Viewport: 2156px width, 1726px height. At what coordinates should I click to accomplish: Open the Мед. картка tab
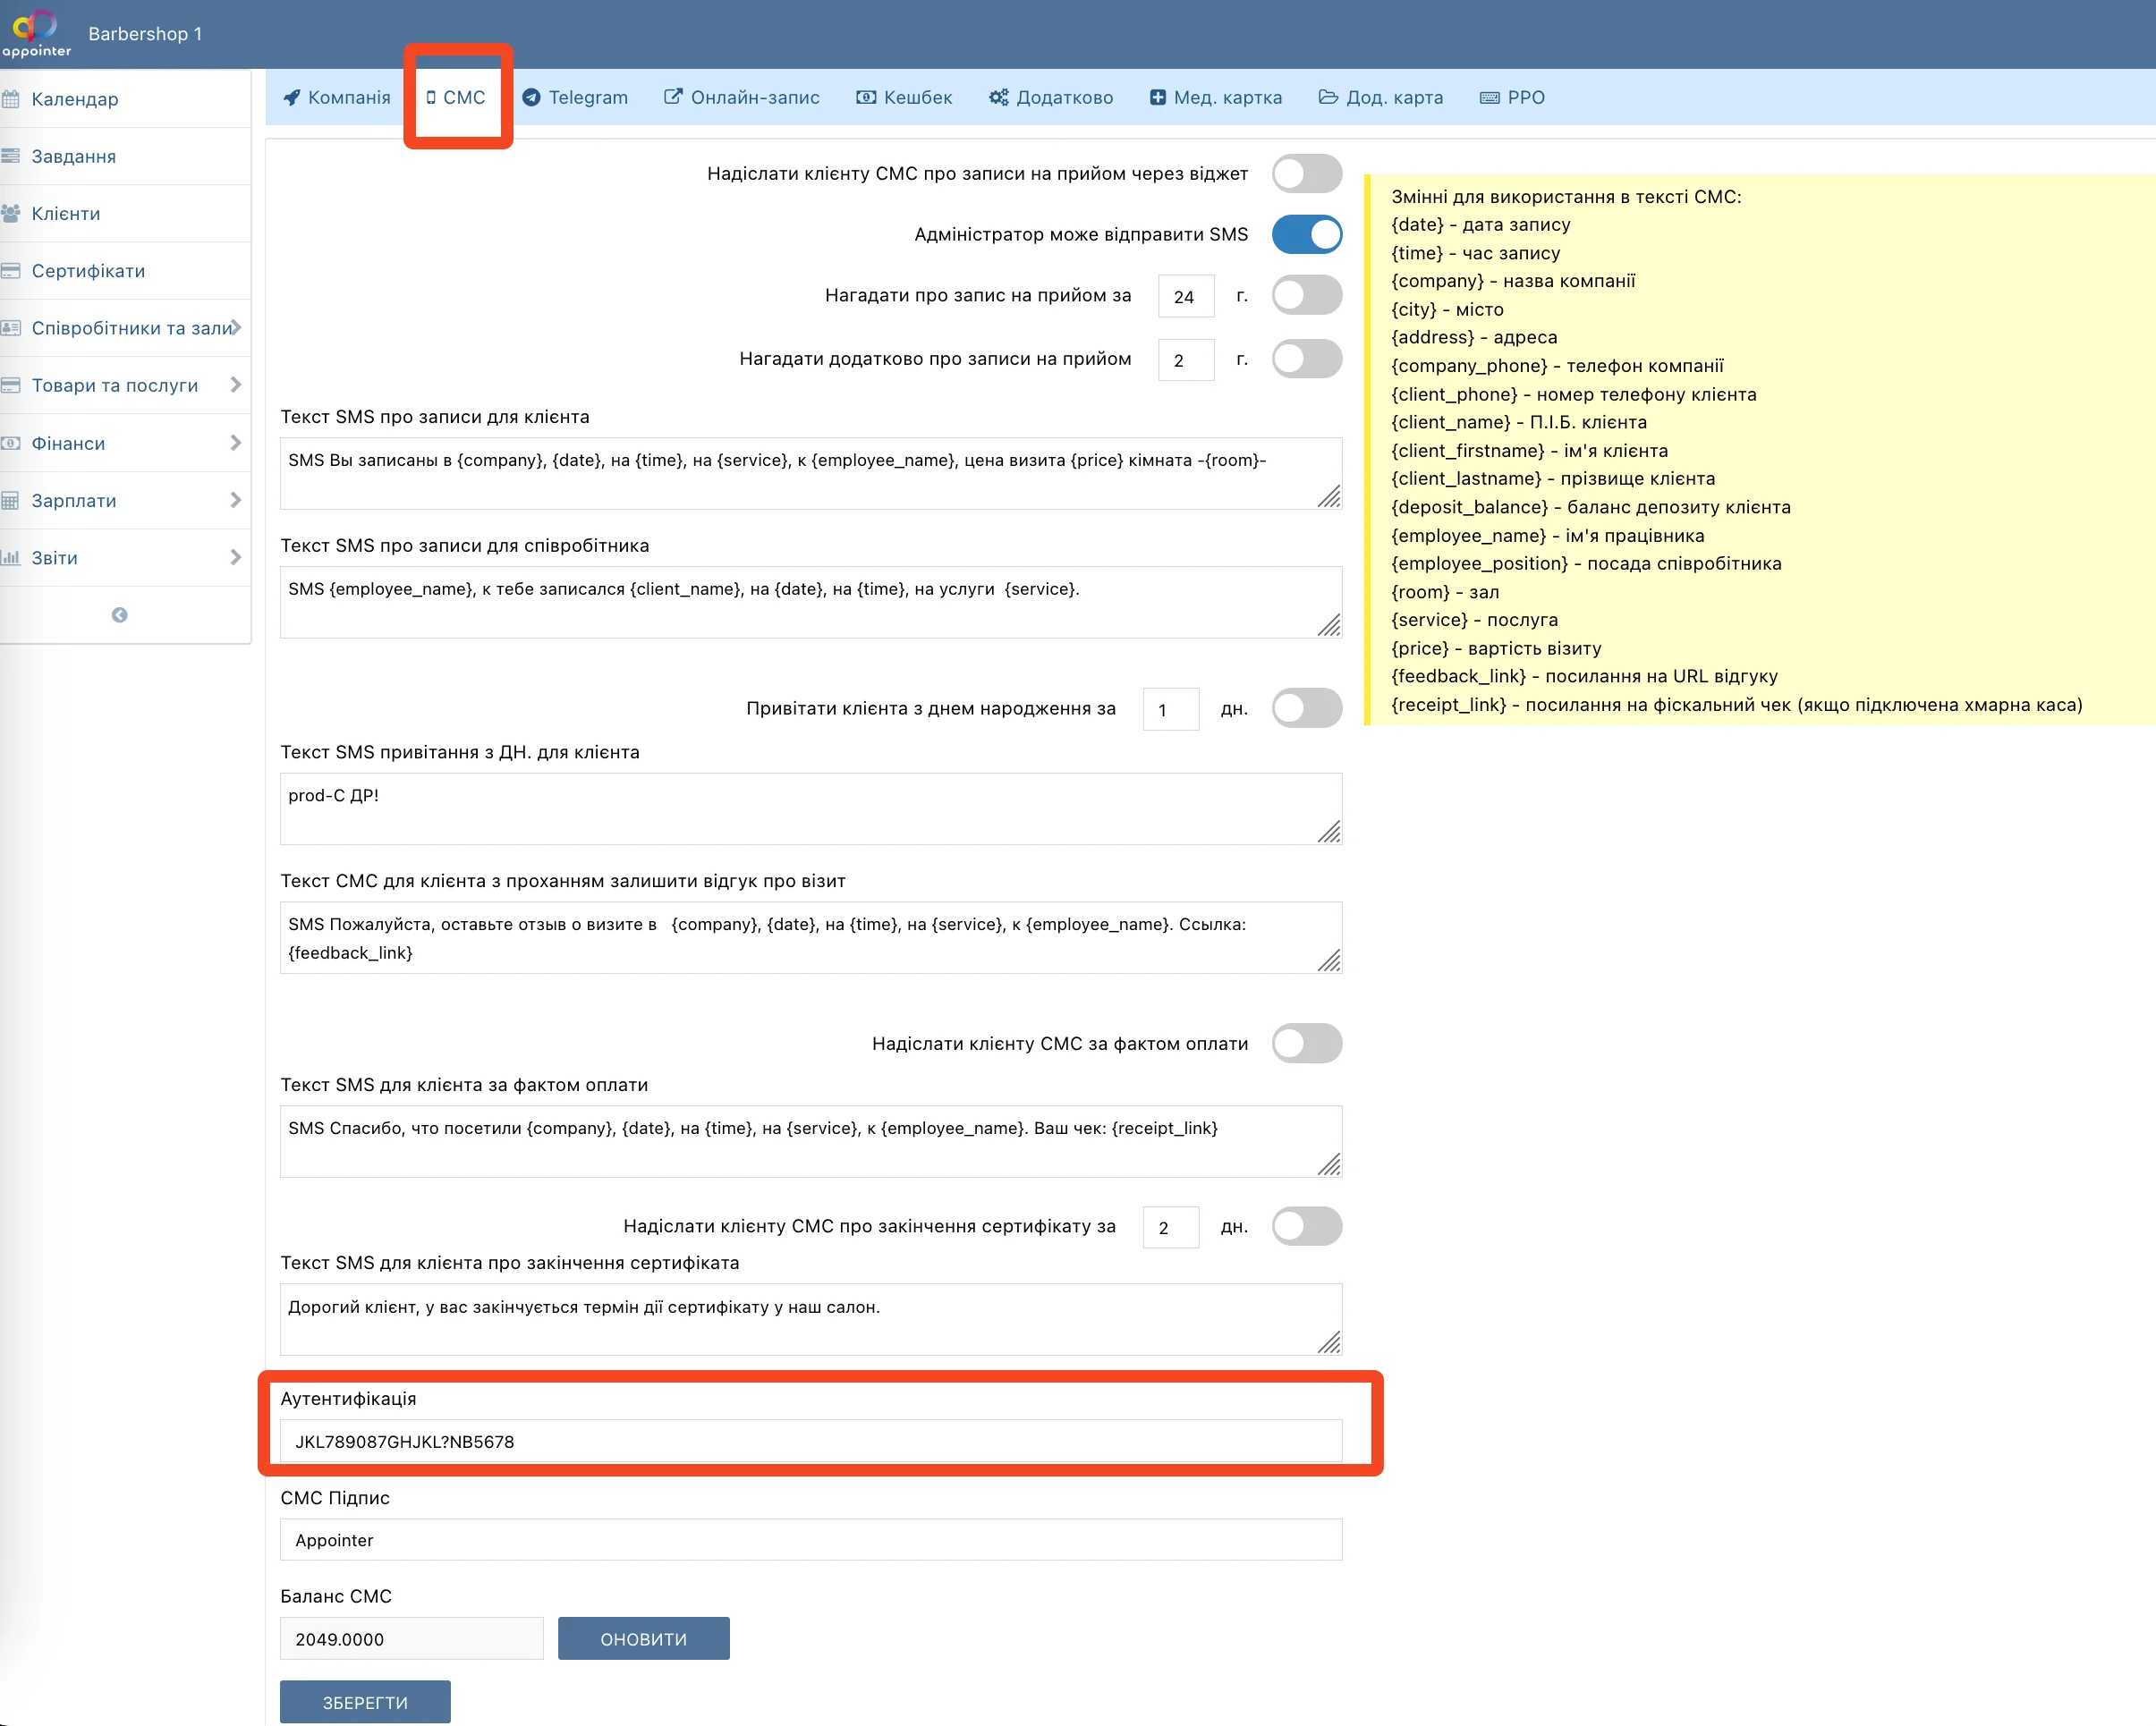tap(1216, 97)
